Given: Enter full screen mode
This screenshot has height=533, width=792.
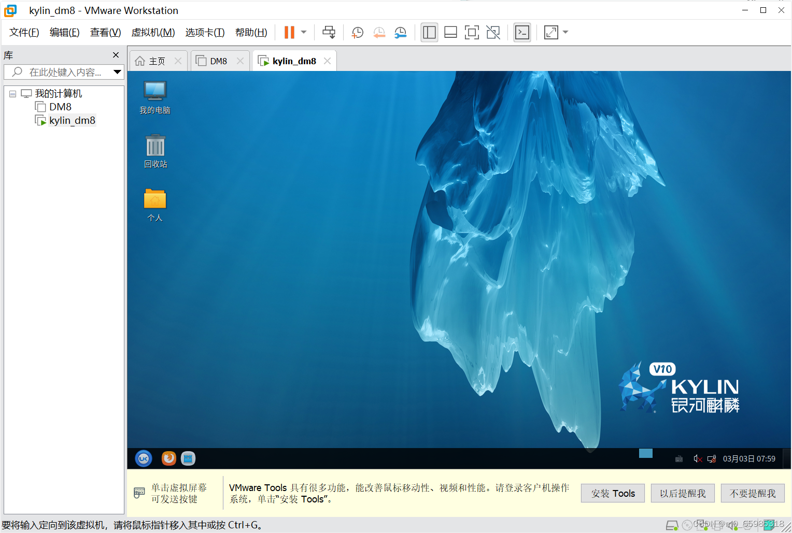Looking at the screenshot, I should 472,32.
